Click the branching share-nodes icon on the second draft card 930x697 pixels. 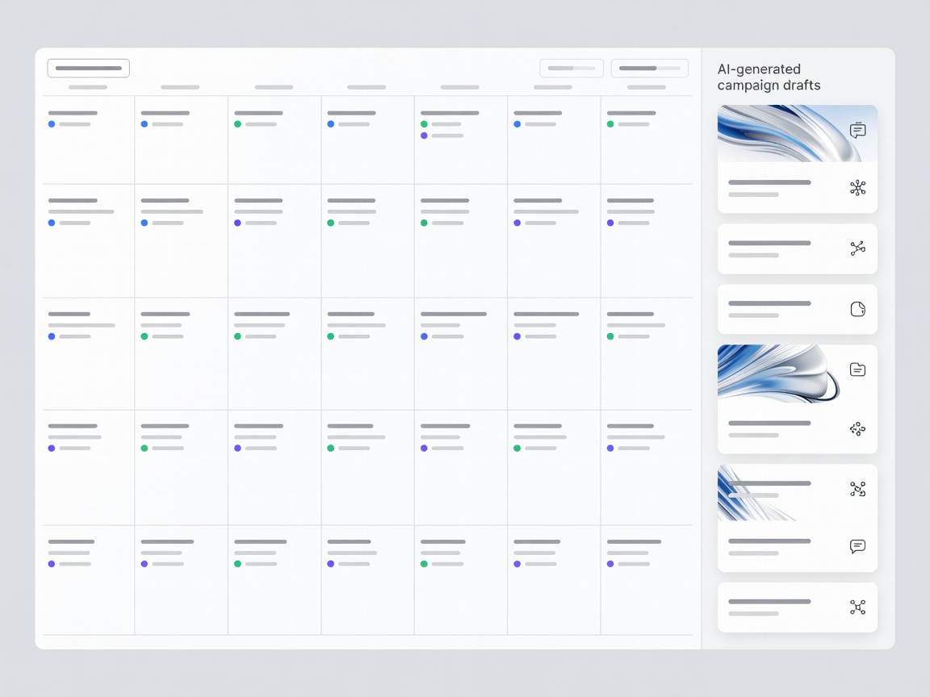click(x=857, y=248)
